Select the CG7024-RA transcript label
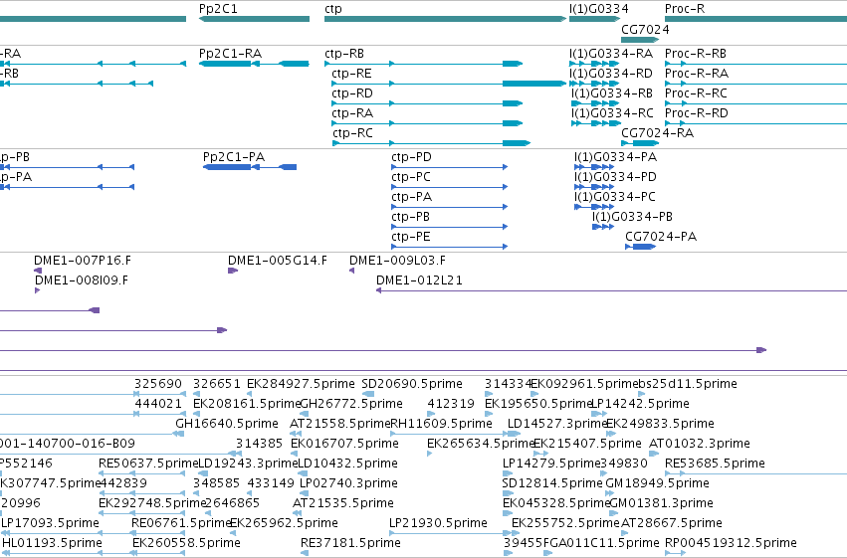Viewport: 847px width, 558px height. tap(658, 133)
